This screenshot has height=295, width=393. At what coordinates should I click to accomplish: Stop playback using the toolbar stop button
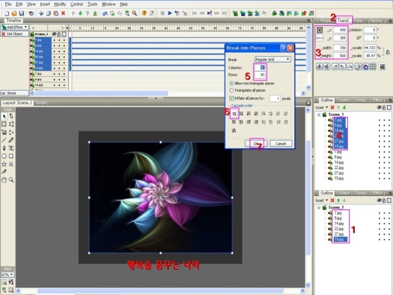(163, 13)
